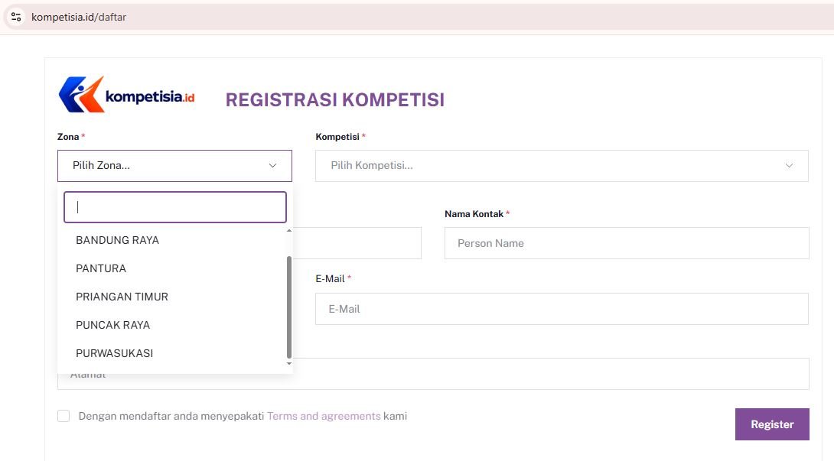Open the Pilih Zona dropdown
Screen dimensions: 834x461
pyautogui.click(x=174, y=166)
